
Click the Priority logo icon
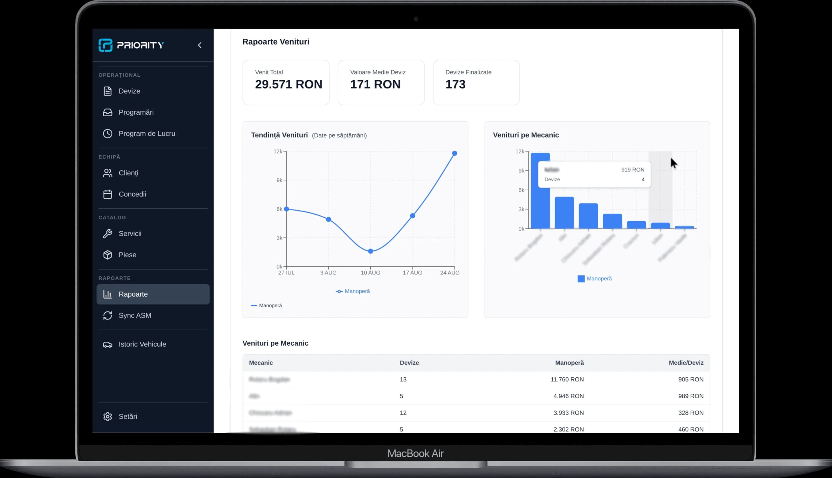coord(105,45)
